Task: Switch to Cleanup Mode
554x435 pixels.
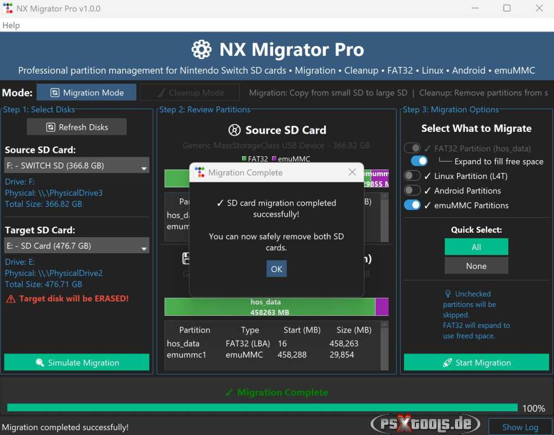Action: coord(189,92)
